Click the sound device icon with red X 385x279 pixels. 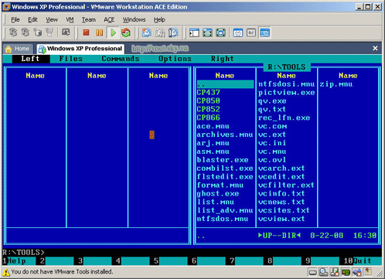point(357,272)
